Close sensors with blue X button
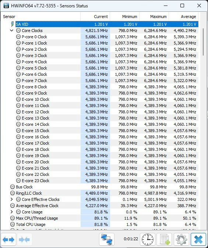 (x=198, y=240)
